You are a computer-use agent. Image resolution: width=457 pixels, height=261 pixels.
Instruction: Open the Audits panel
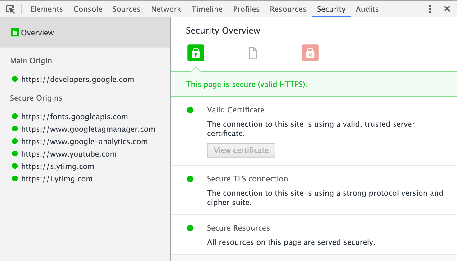[367, 9]
